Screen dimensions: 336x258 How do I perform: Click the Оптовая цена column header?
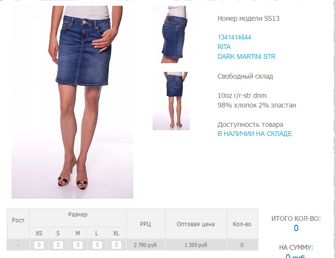pyautogui.click(x=195, y=223)
